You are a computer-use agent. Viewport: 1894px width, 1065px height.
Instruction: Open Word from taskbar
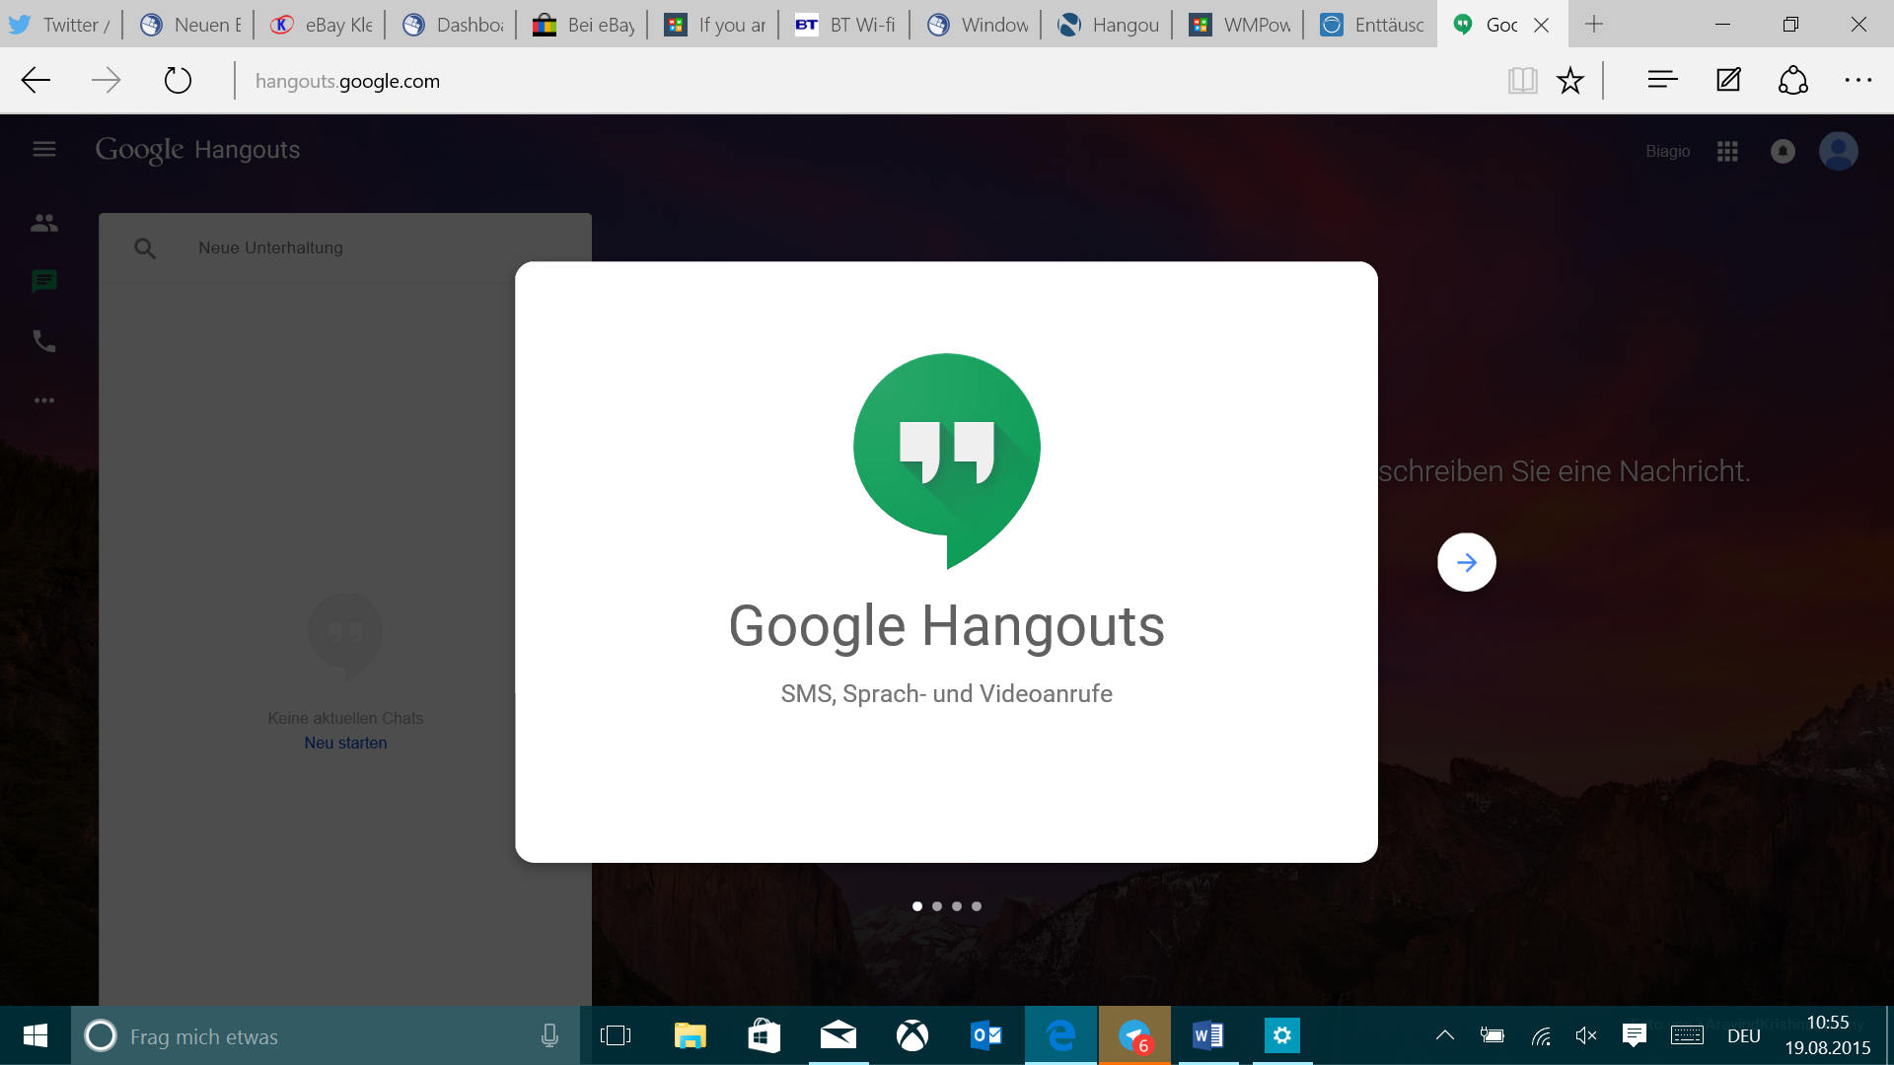(x=1208, y=1035)
